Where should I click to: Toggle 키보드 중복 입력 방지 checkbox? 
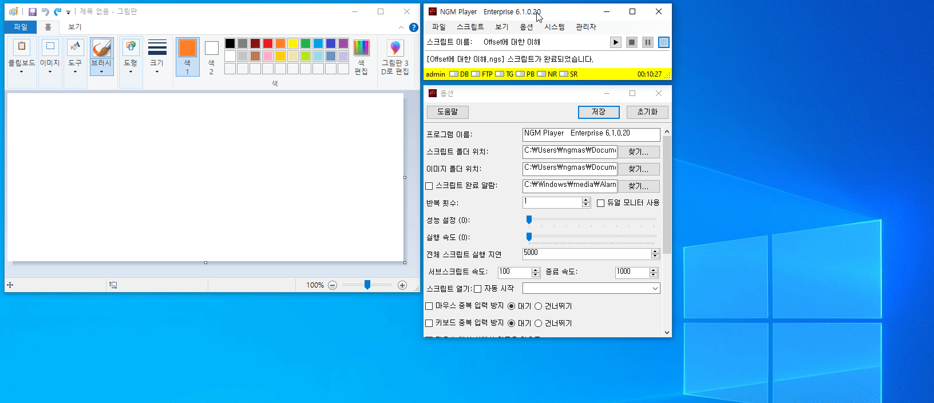point(429,323)
